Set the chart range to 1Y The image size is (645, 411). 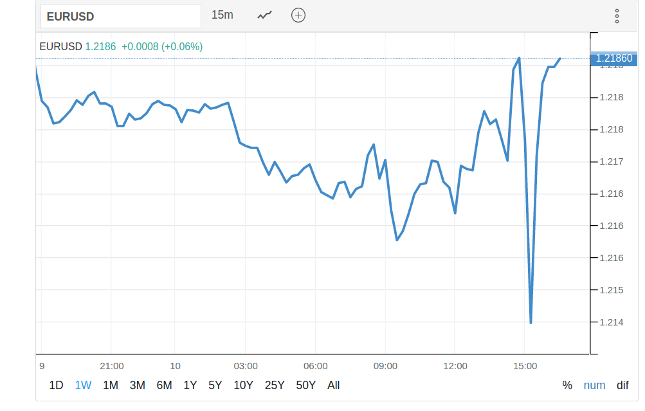pos(190,385)
